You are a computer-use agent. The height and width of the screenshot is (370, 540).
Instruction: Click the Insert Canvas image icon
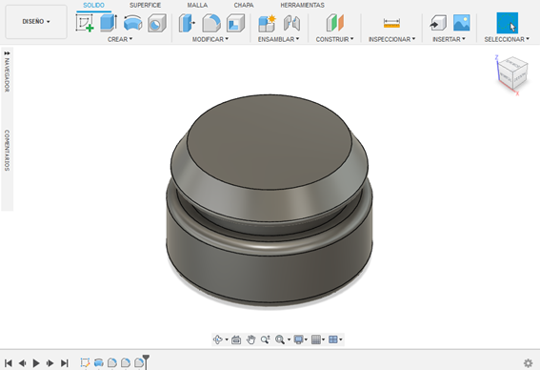tap(462, 23)
